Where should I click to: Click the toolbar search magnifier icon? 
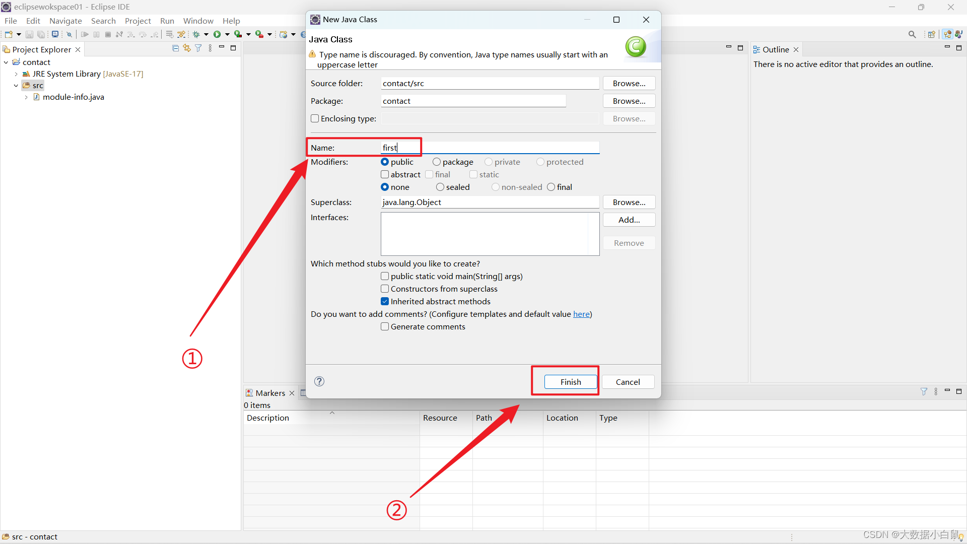click(x=912, y=34)
